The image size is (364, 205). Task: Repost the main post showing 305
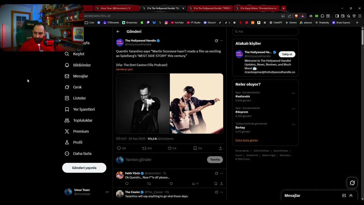(147, 148)
